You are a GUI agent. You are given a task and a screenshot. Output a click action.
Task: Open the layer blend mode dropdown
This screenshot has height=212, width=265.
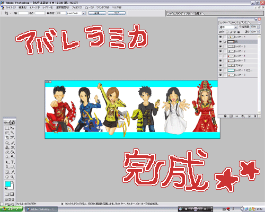click(228, 27)
